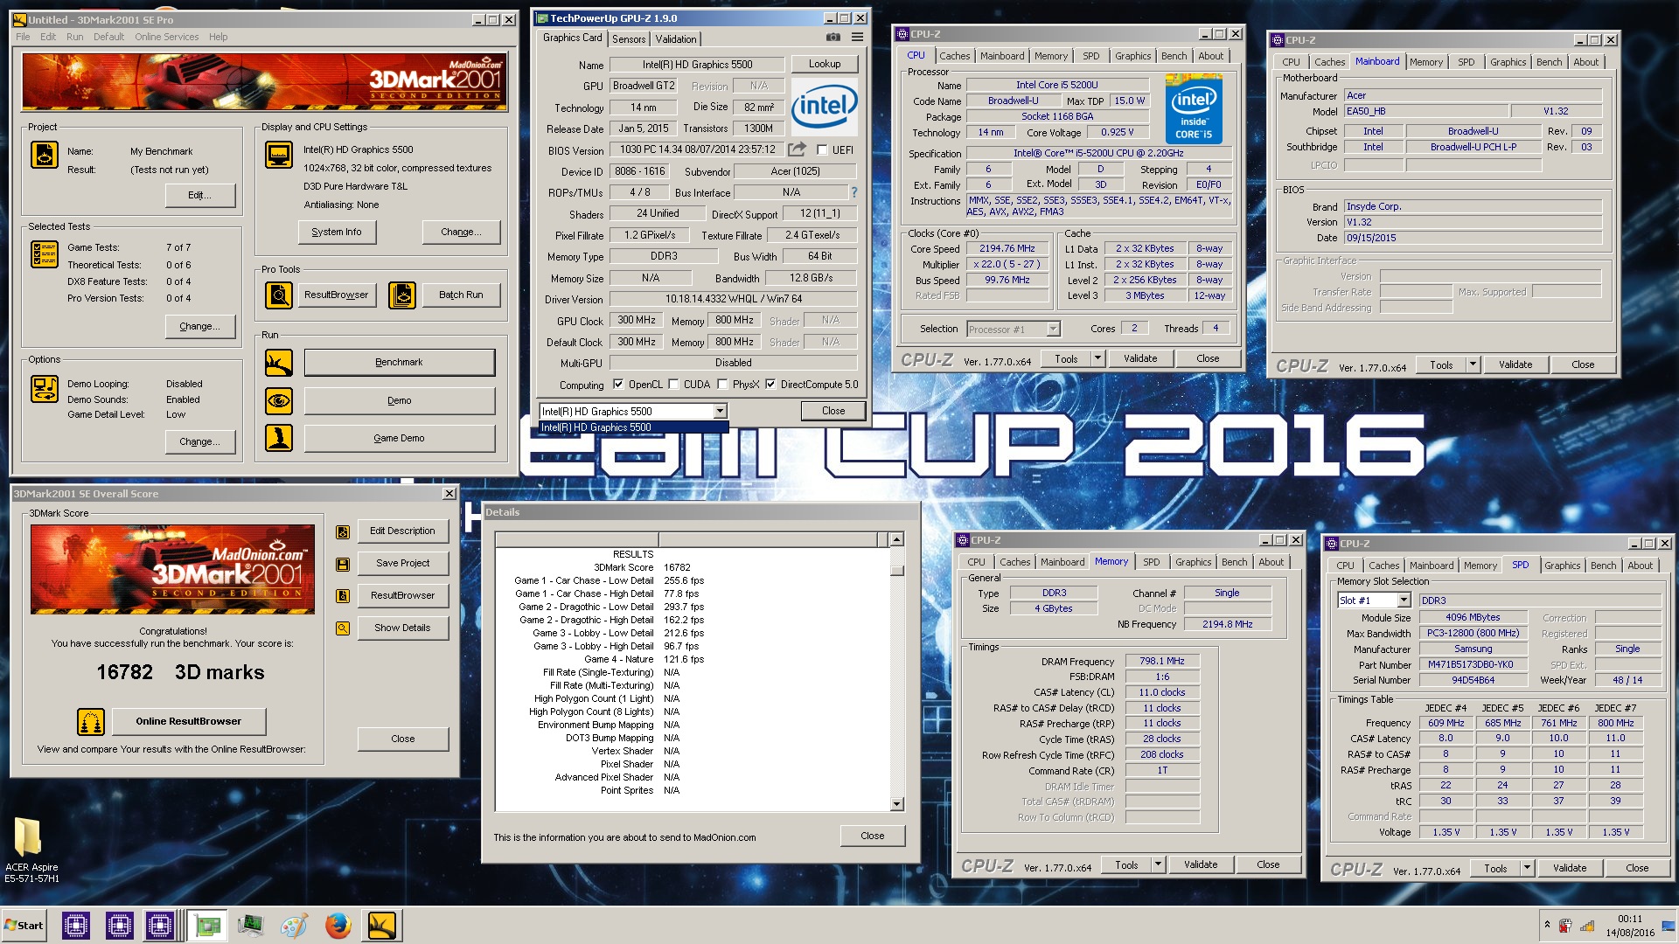Image resolution: width=1679 pixels, height=944 pixels.
Task: Open Firefox from the taskbar
Action: point(338,925)
